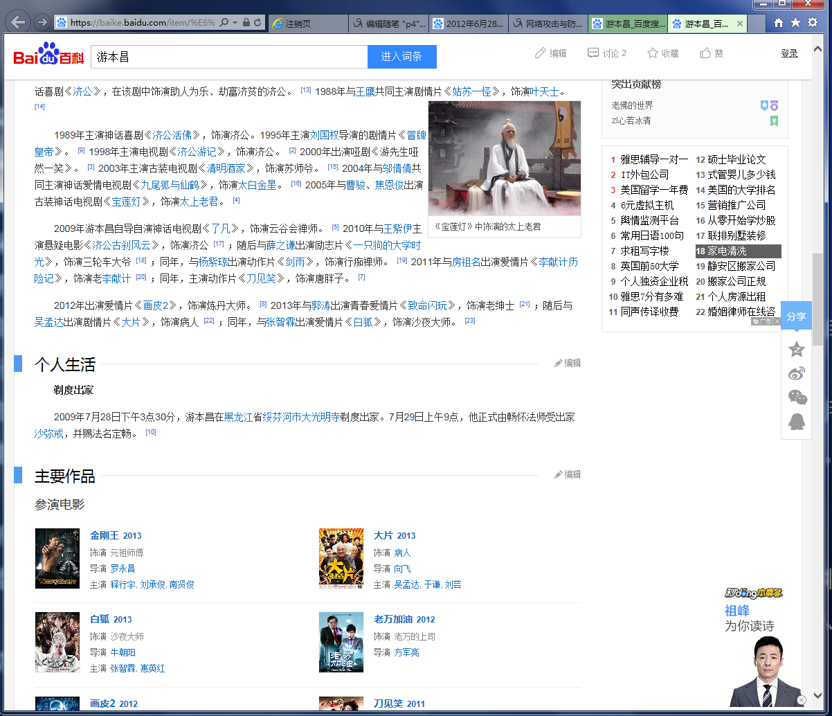
Task: Open the 宝莲灯 drama link
Action: 125,202
